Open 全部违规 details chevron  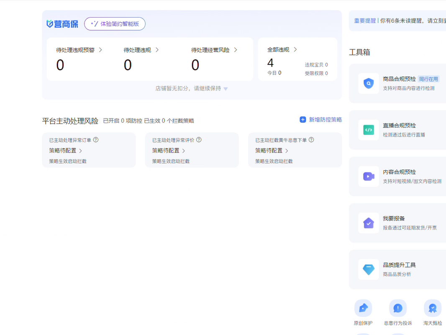tap(295, 49)
